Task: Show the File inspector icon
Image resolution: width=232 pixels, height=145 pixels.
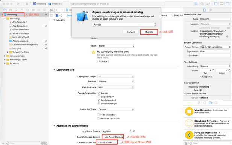Action: (x=205, y=10)
